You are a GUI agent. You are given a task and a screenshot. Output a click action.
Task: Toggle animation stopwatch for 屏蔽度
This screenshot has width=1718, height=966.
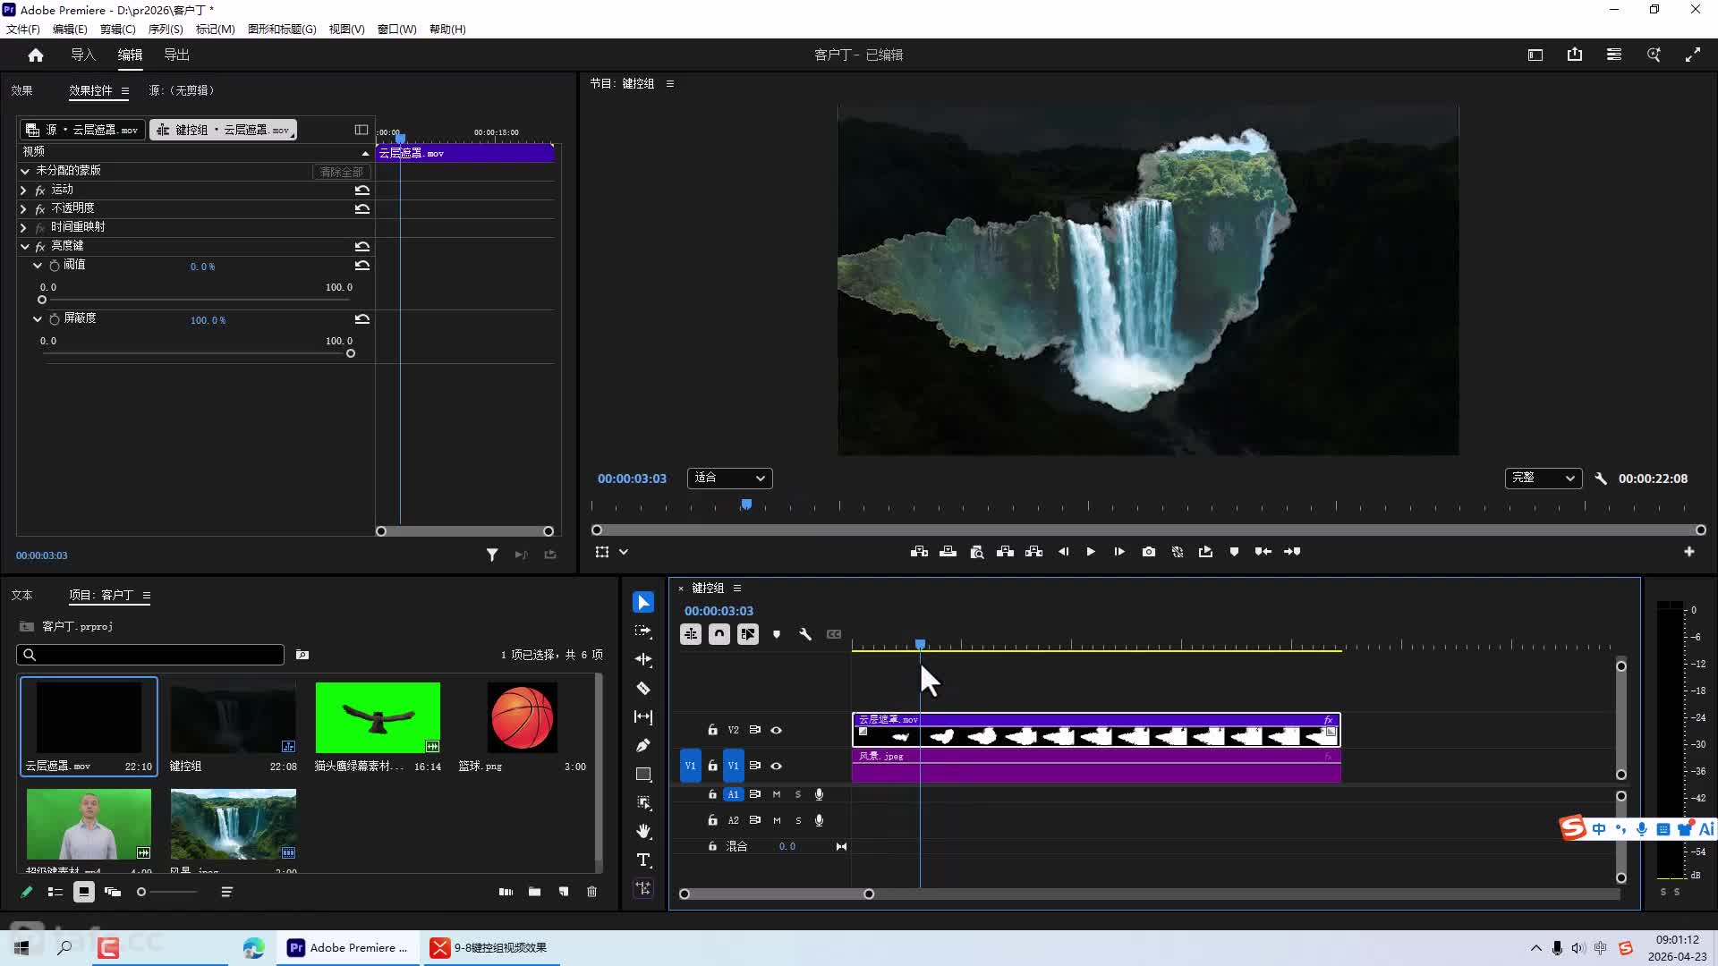55,319
